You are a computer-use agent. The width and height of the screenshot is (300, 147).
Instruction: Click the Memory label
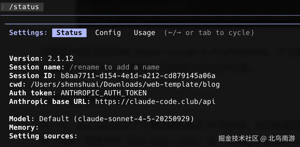pos(24,127)
